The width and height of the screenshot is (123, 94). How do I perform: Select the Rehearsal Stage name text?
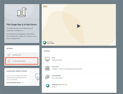pos(57,60)
